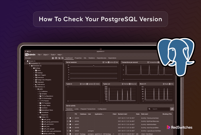Click the Databases (6) node icon

tap(32, 66)
